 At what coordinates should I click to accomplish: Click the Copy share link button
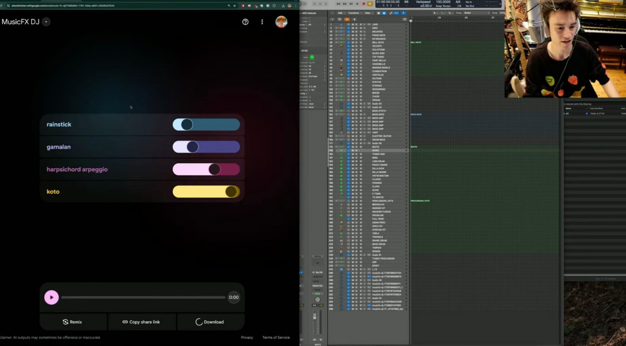tap(142, 322)
